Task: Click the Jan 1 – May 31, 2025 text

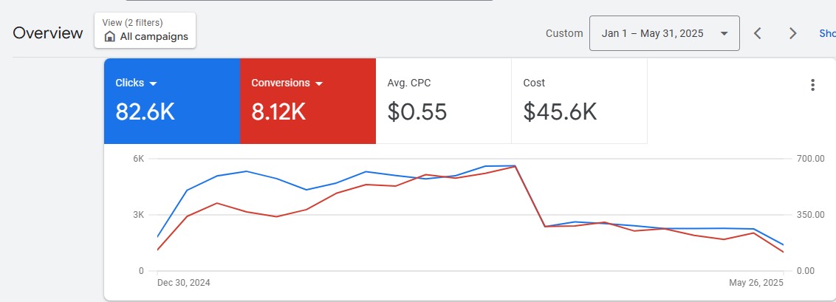Action: coord(652,33)
